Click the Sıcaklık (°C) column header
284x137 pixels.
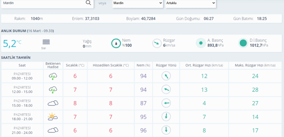(75, 65)
